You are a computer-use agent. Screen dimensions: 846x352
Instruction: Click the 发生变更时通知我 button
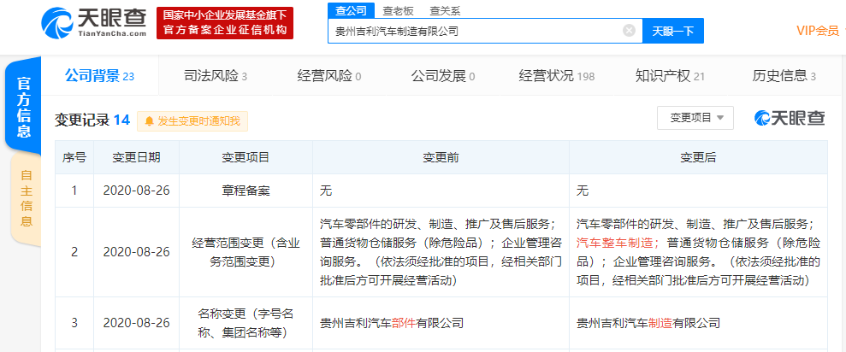pos(192,121)
